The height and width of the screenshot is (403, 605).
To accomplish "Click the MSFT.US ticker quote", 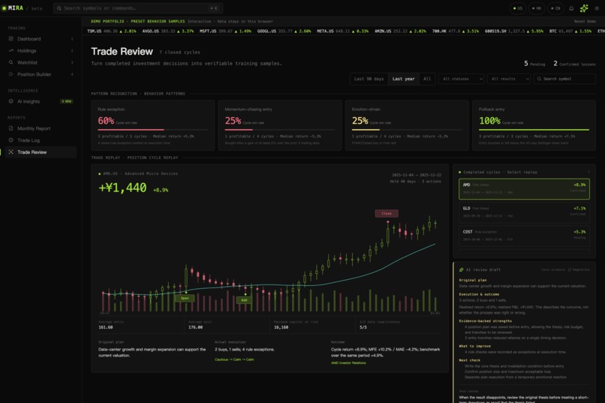I will tap(225, 32).
